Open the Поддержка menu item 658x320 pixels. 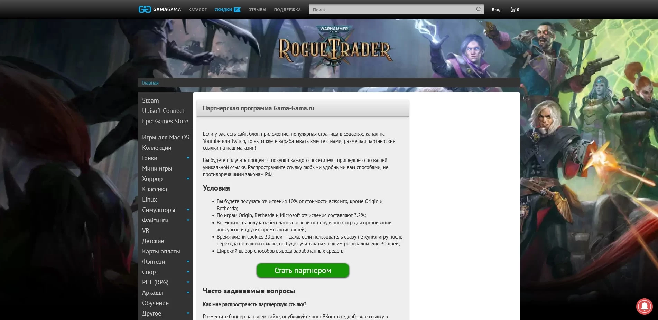coord(287,10)
